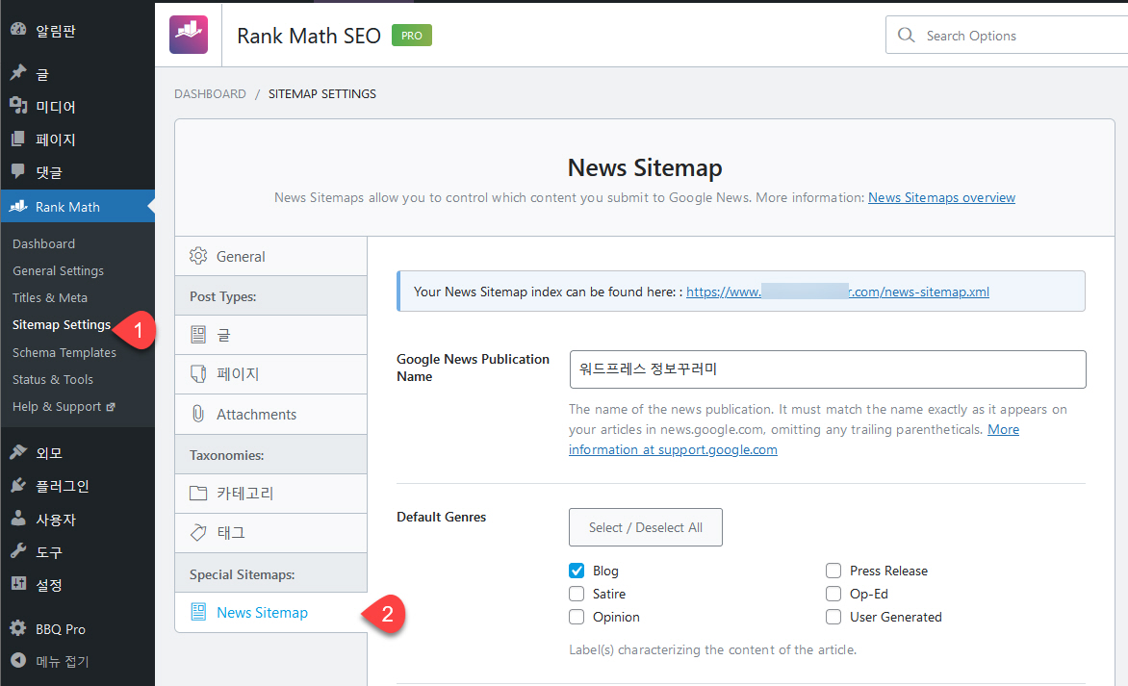The height and width of the screenshot is (686, 1128).
Task: Click the Search Options field
Action: (1007, 36)
